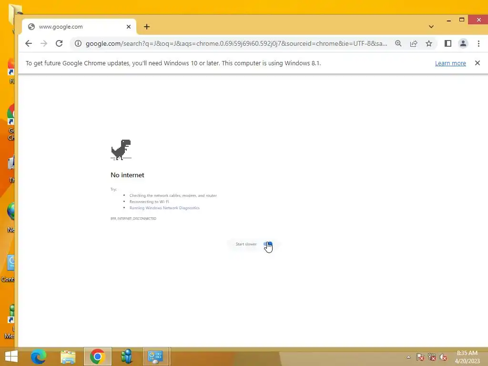Launch Microsoft Edge from taskbar
The height and width of the screenshot is (366, 488).
[39, 356]
